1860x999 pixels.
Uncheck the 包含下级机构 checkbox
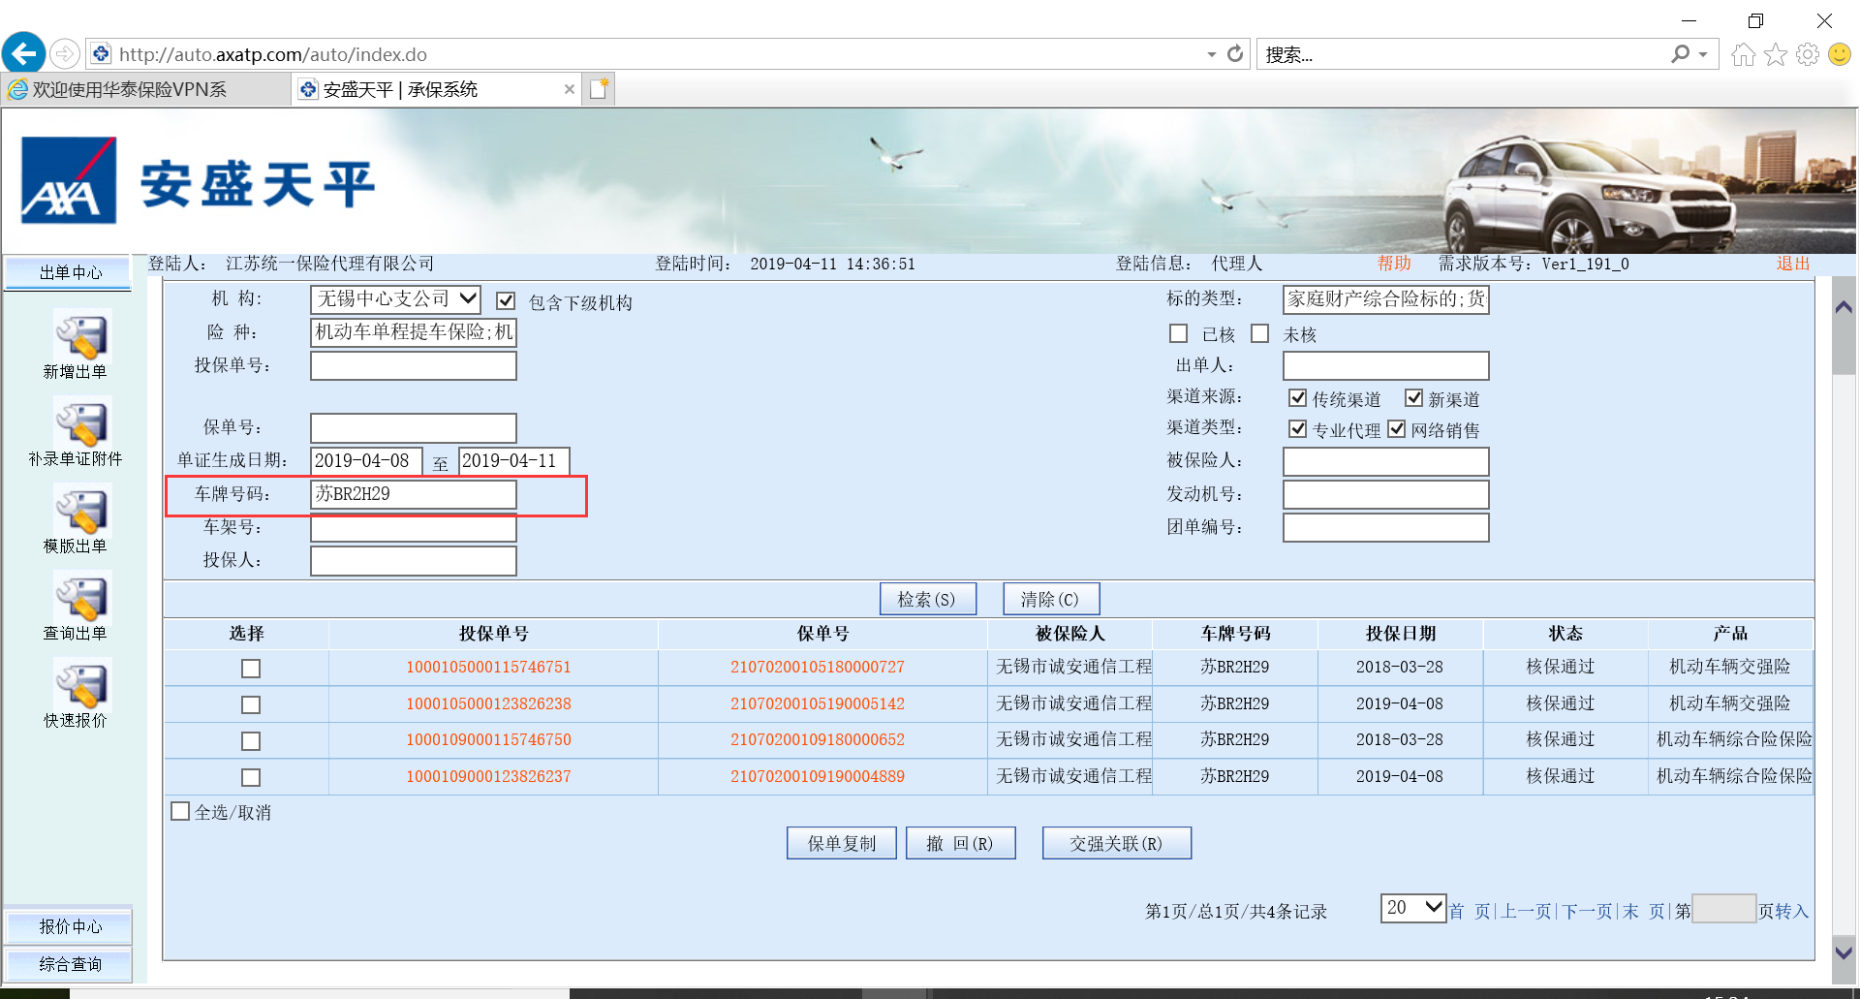point(506,301)
